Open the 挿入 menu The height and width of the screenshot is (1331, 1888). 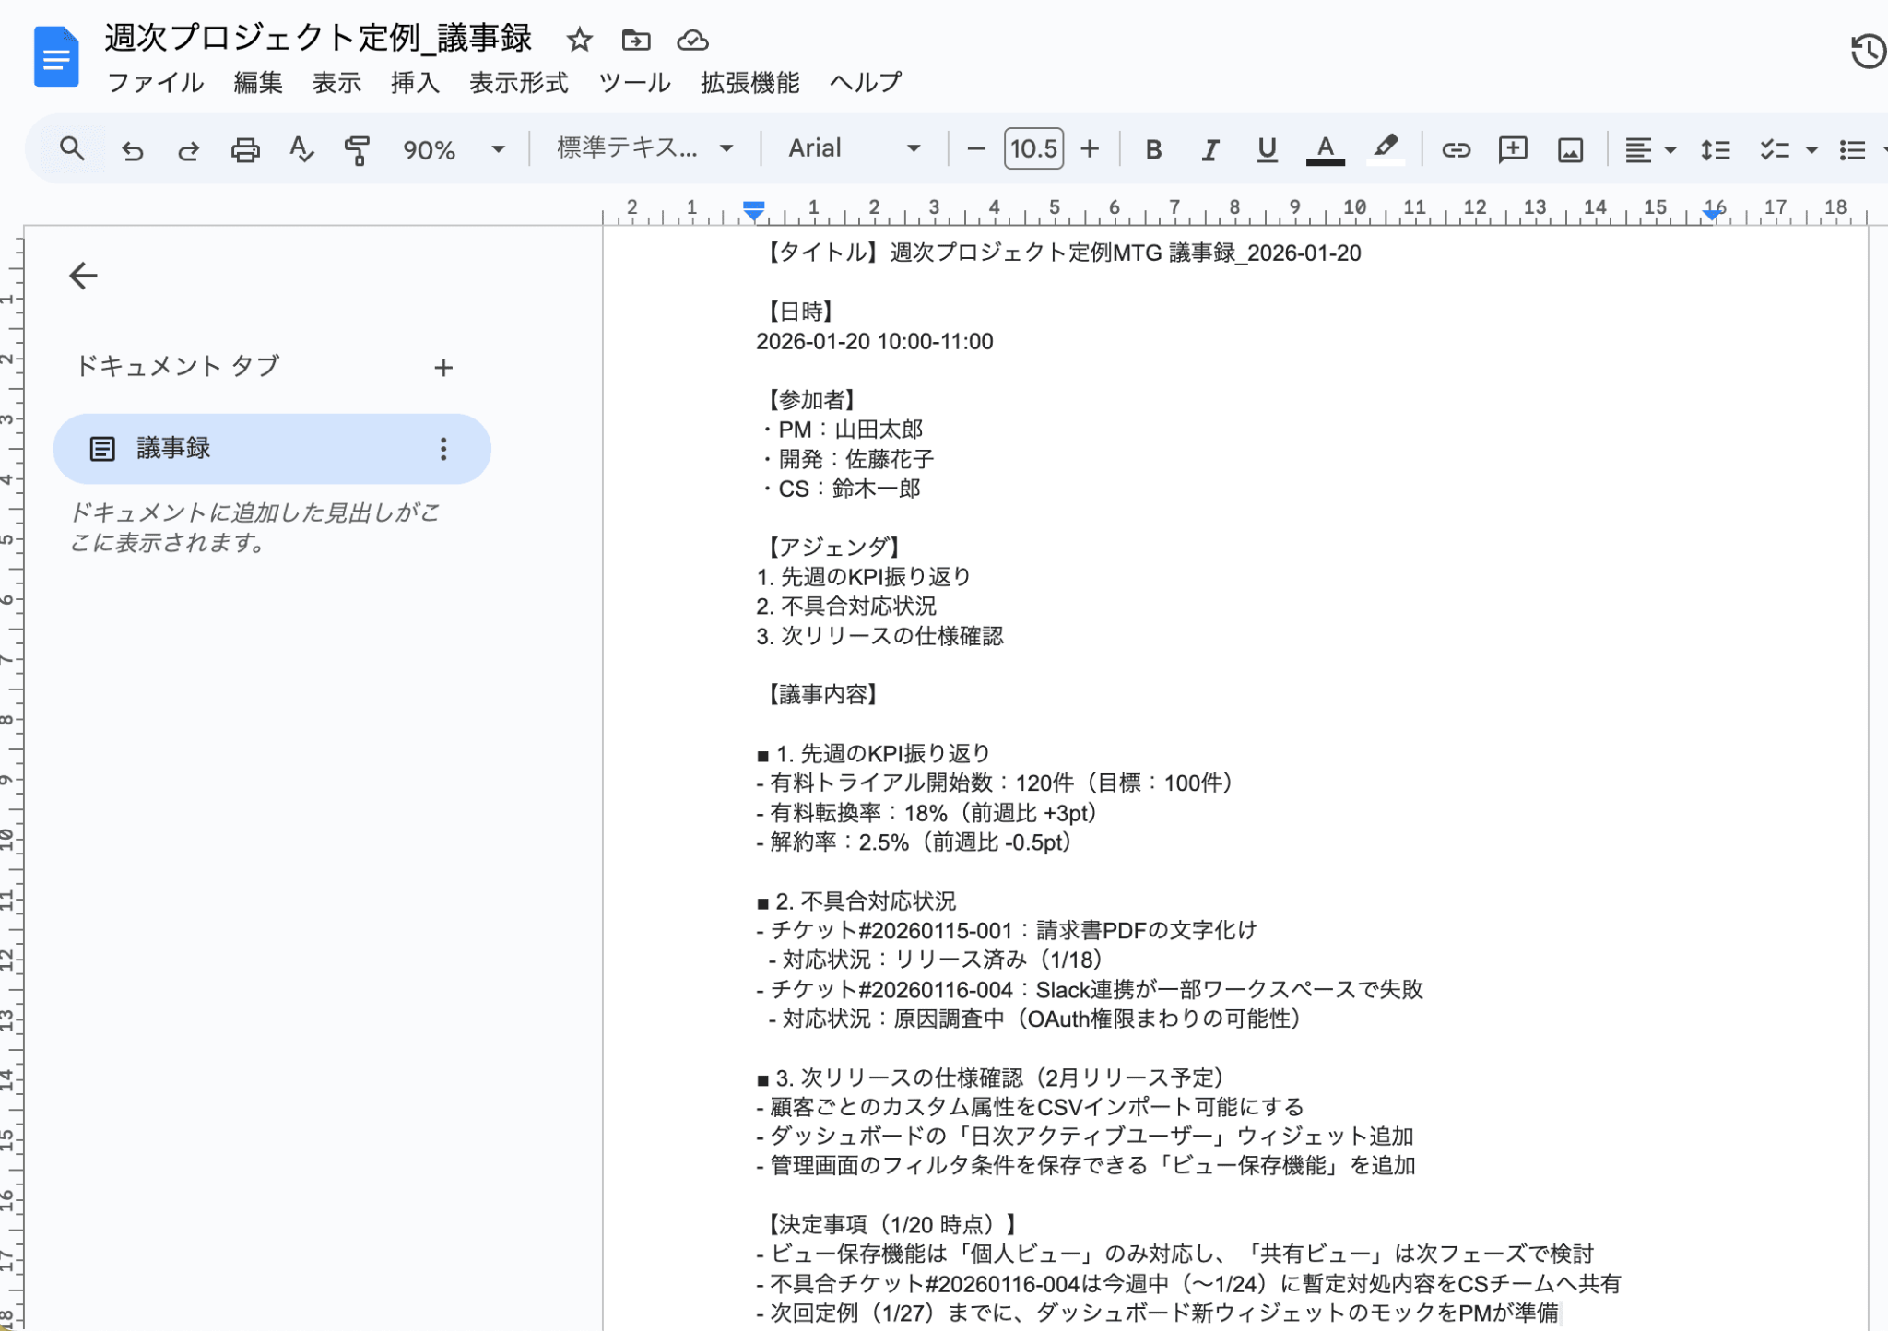[x=414, y=83]
